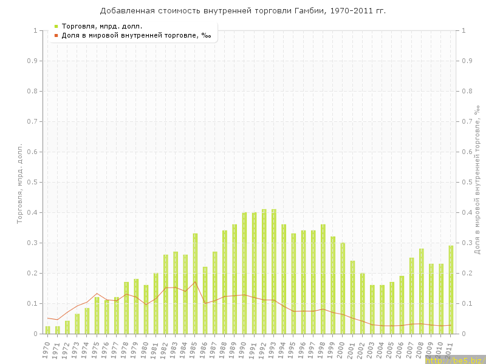This screenshot has height=364, width=486.
Task: Click the orange line point at 1975
Action: tap(97, 294)
